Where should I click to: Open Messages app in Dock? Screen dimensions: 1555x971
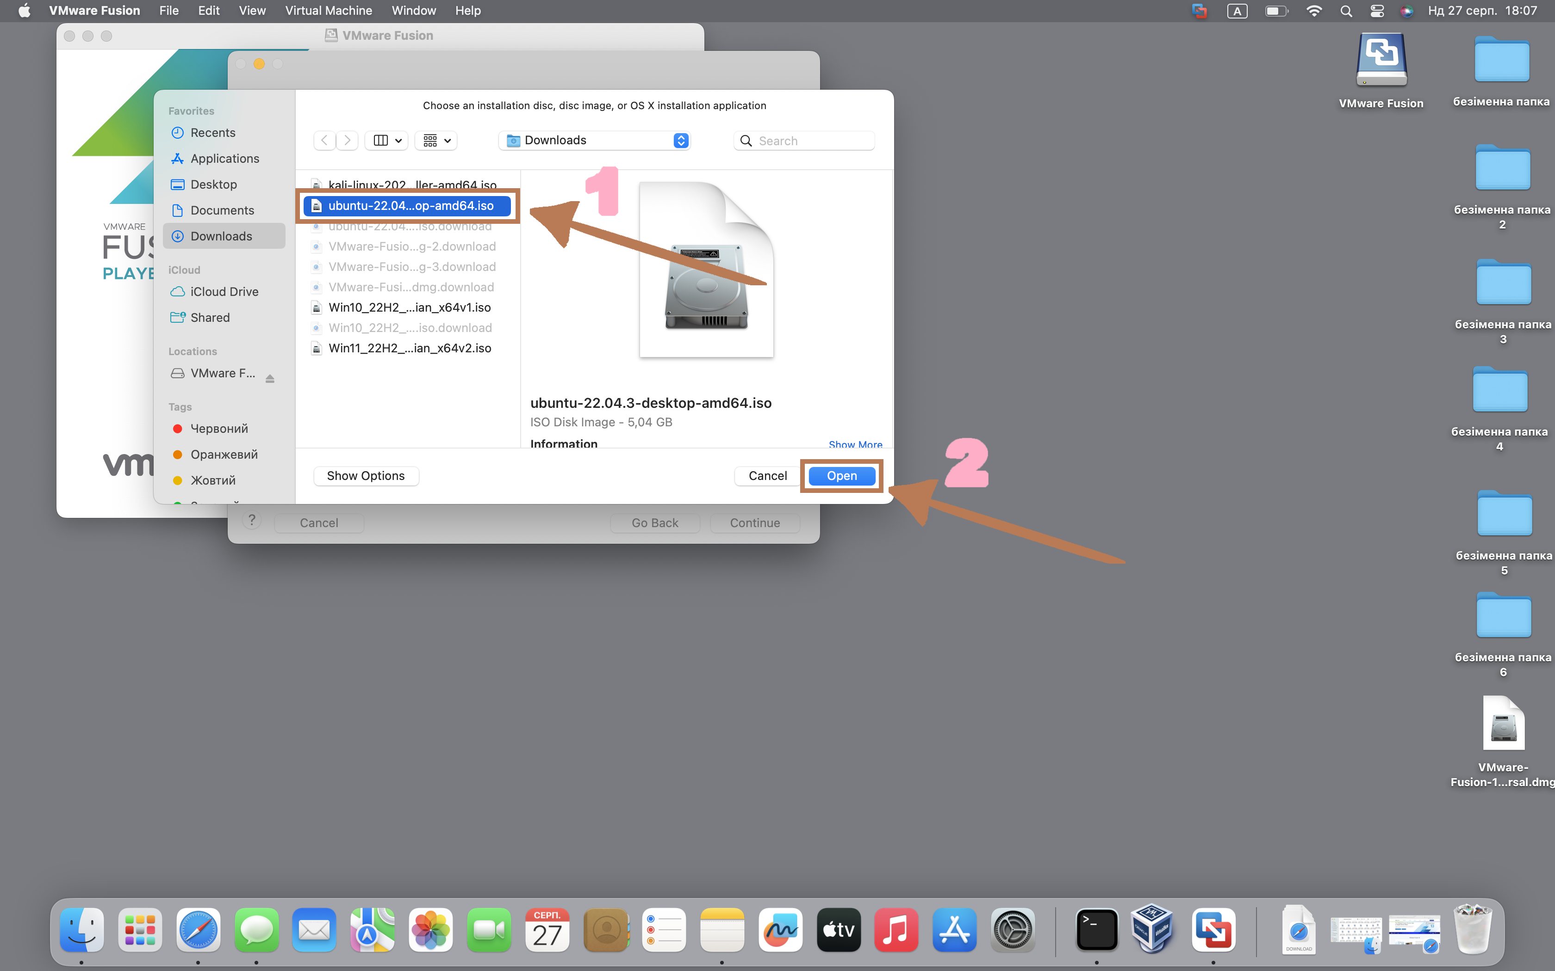coord(256,929)
